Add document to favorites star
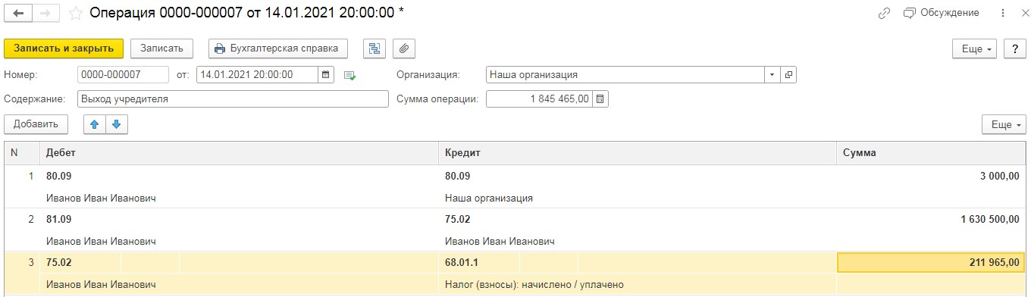Image resolution: width=1031 pixels, height=297 pixels. point(76,13)
